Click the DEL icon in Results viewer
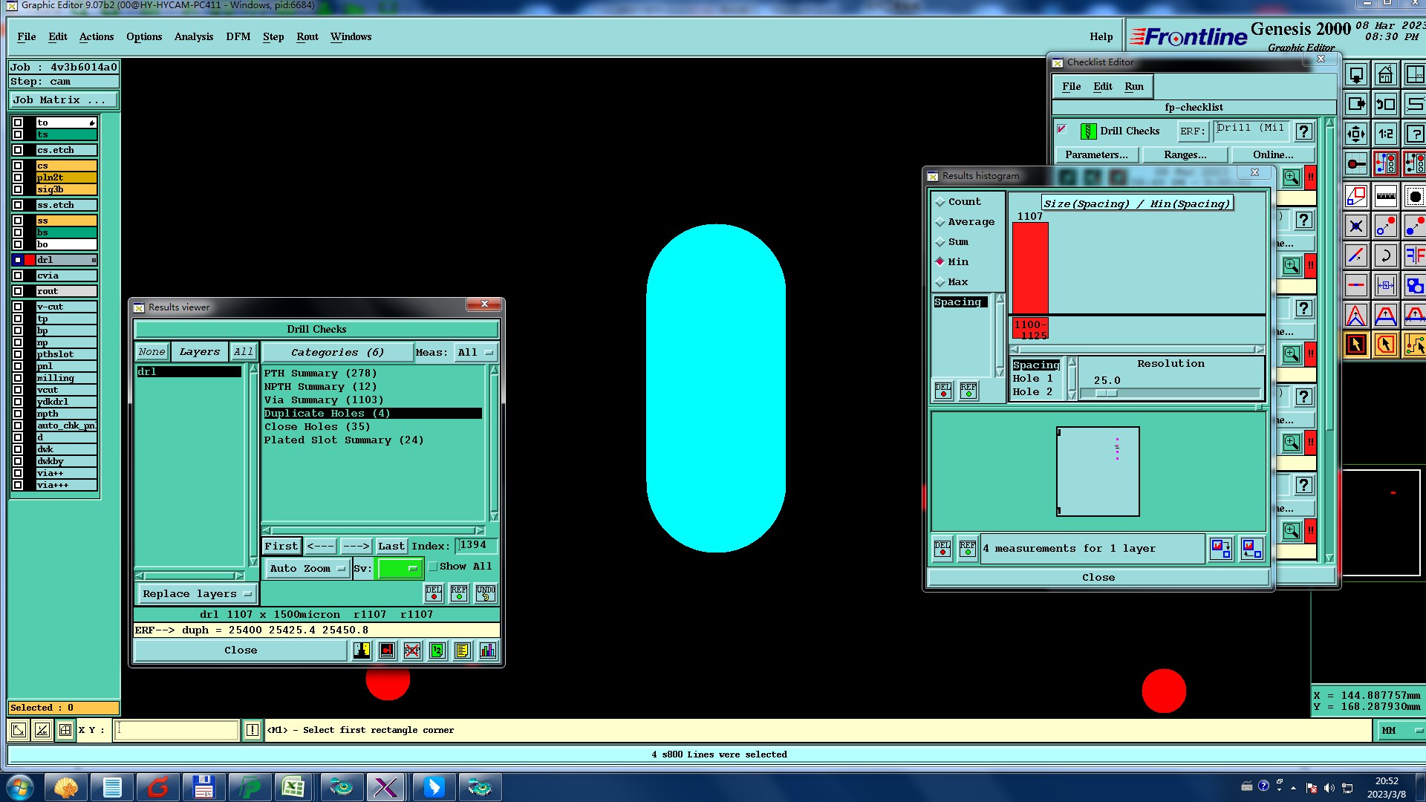The height and width of the screenshot is (802, 1426). (x=434, y=593)
